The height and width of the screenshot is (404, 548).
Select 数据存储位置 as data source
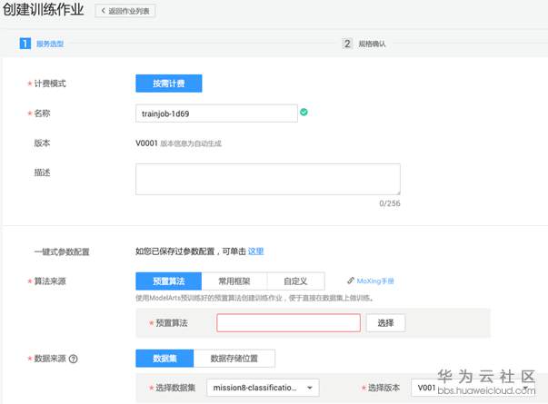point(234,359)
